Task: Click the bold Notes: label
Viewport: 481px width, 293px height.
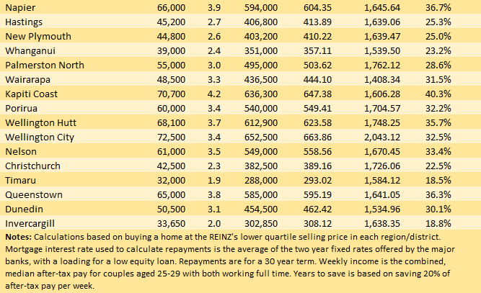Action: pos(17,237)
